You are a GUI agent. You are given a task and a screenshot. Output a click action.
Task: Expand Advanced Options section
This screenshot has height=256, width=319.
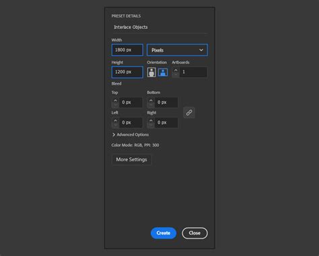pos(131,134)
